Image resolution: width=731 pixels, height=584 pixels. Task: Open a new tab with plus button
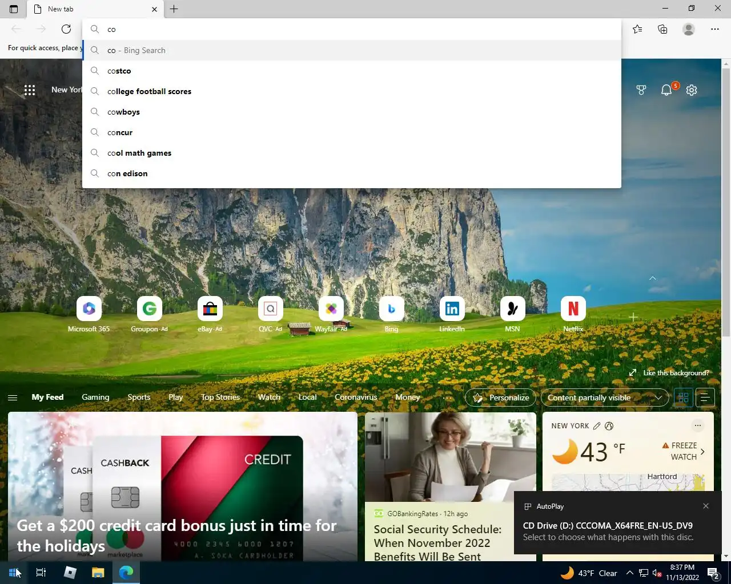[x=174, y=9]
